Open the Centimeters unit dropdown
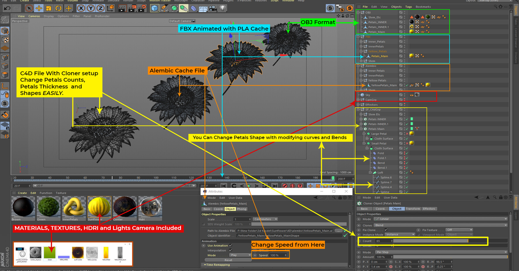The width and height of the screenshot is (519, 271). tap(266, 219)
